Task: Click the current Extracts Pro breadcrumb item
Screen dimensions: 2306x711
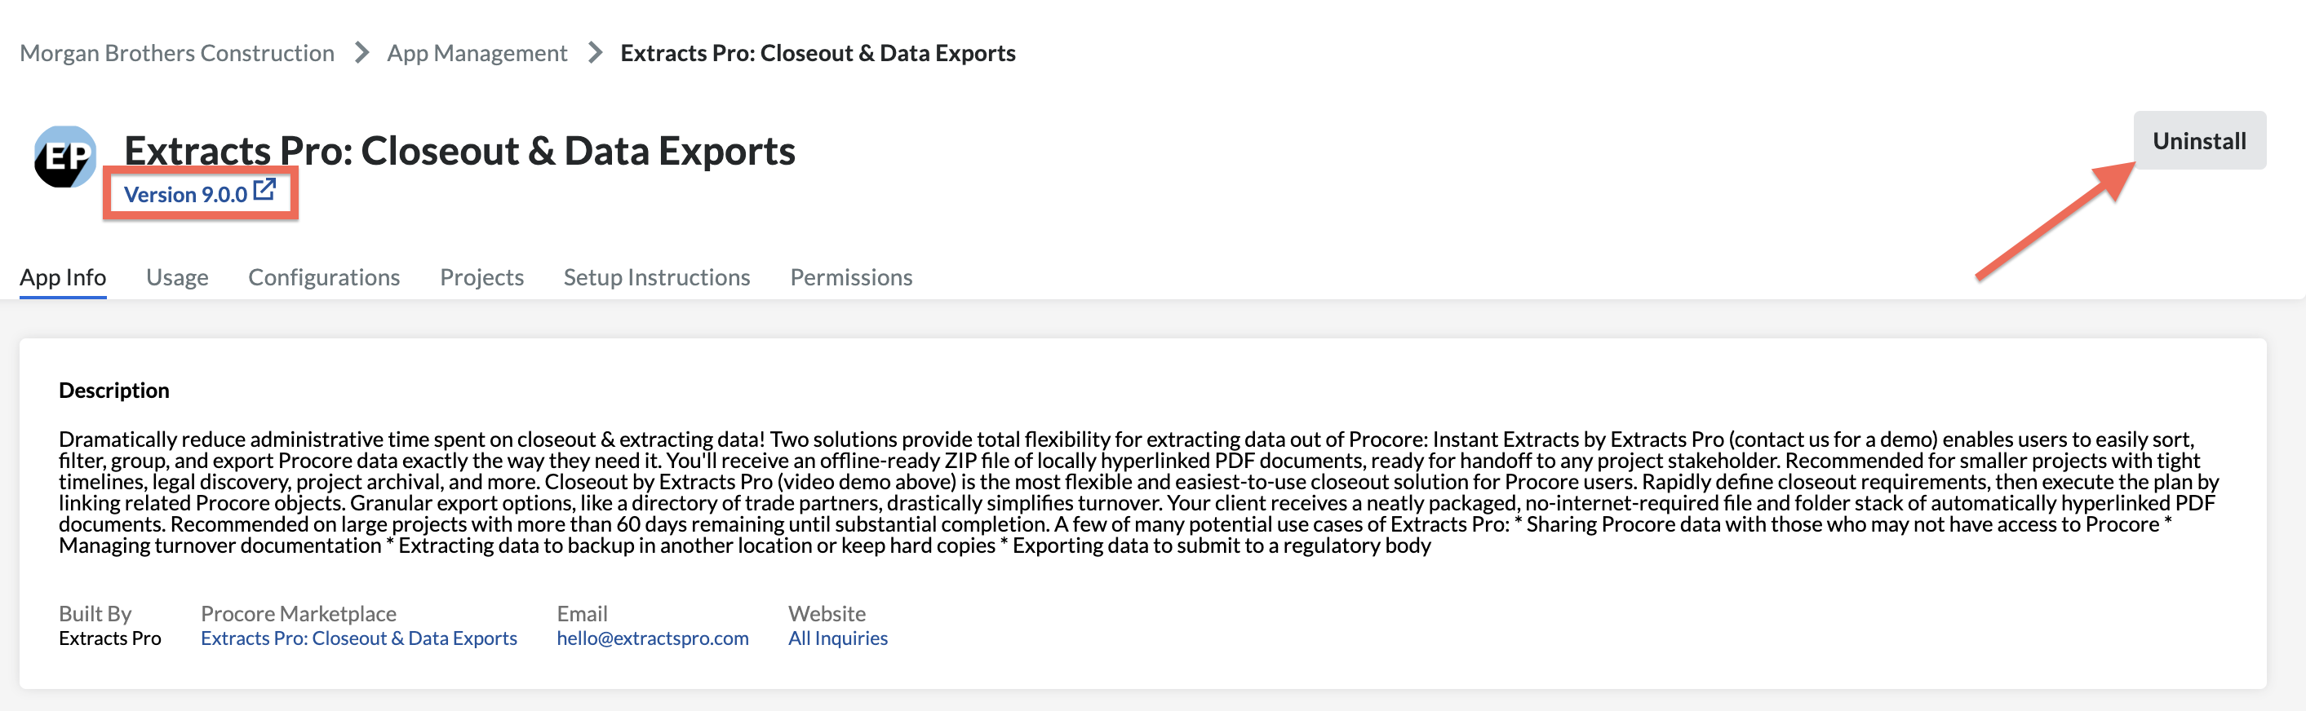Action: coord(818,53)
